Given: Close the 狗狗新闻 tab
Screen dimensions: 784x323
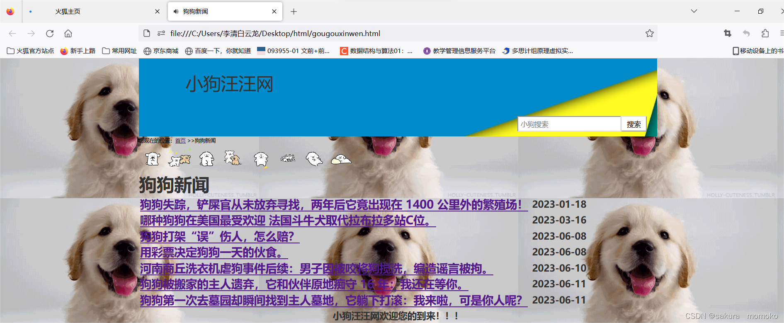Looking at the screenshot, I should [x=274, y=12].
